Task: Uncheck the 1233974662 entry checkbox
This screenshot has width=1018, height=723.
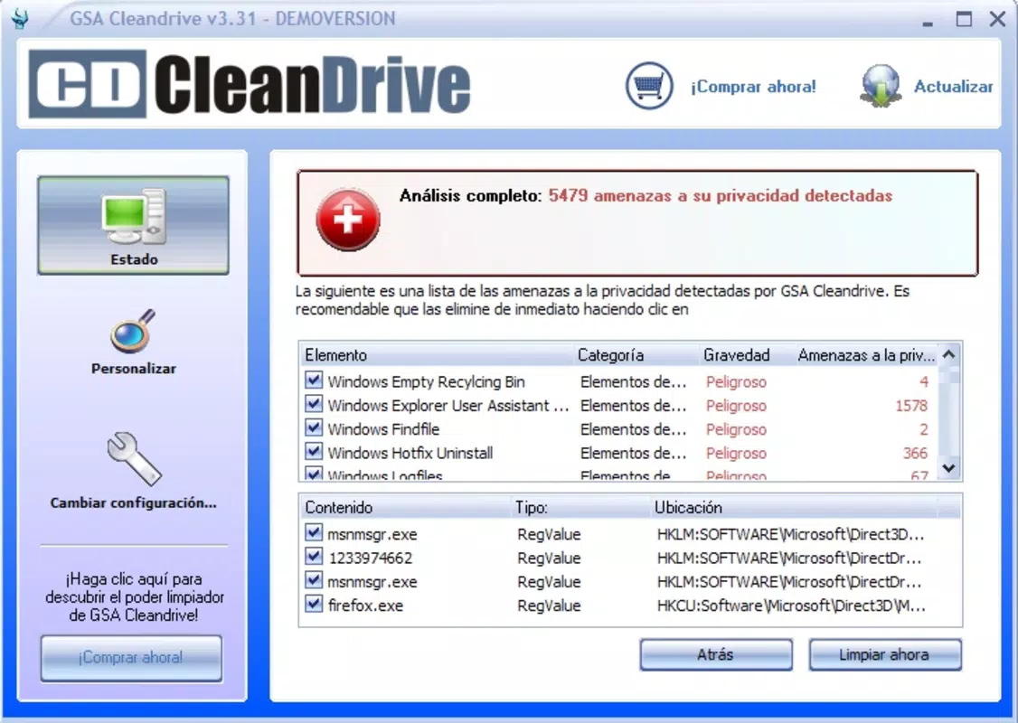Action: (x=314, y=557)
